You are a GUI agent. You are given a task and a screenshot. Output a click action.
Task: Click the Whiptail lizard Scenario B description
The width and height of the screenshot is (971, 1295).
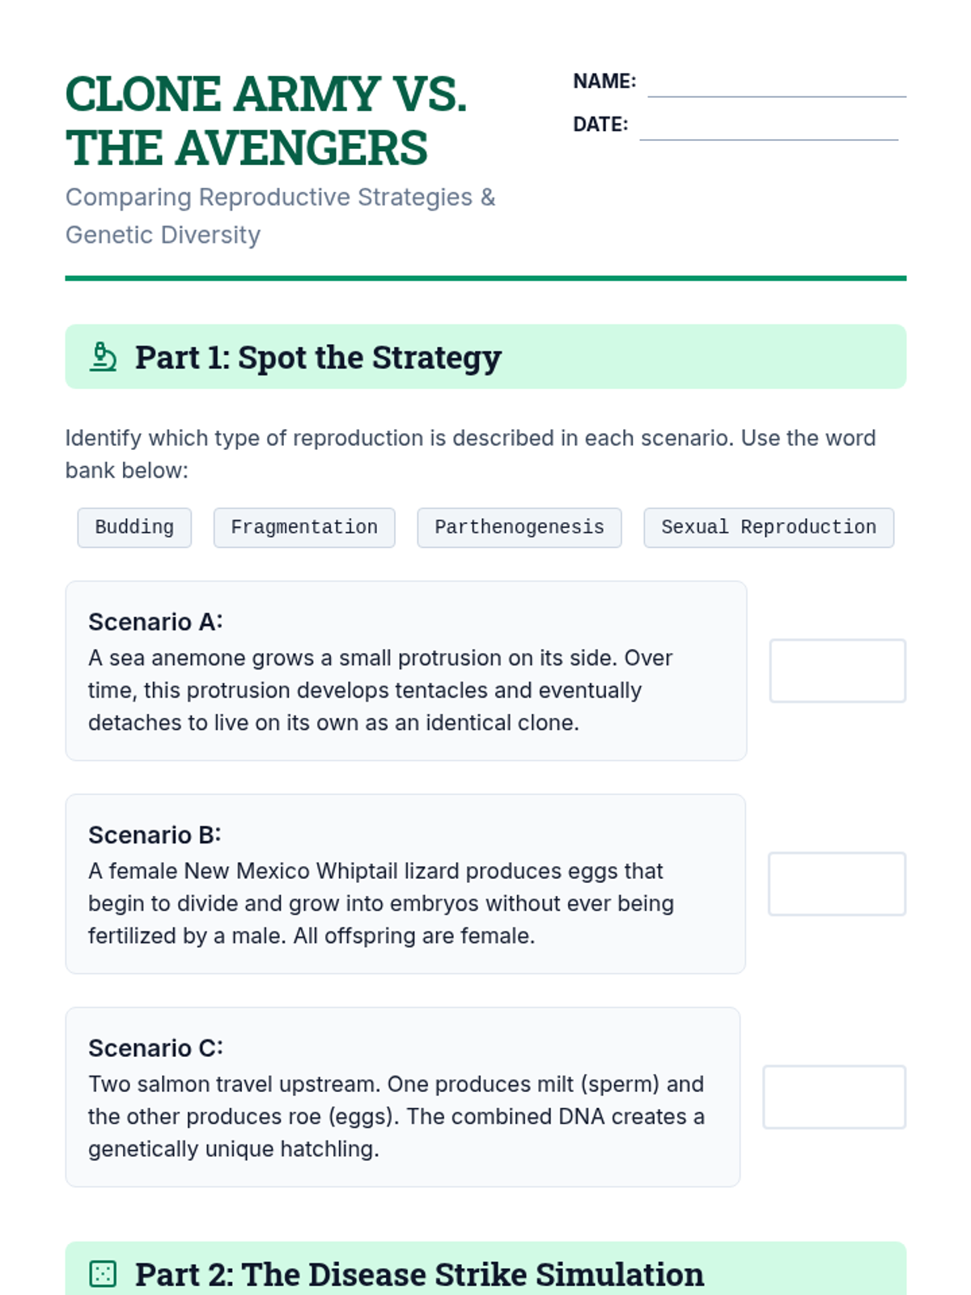pyautogui.click(x=380, y=903)
